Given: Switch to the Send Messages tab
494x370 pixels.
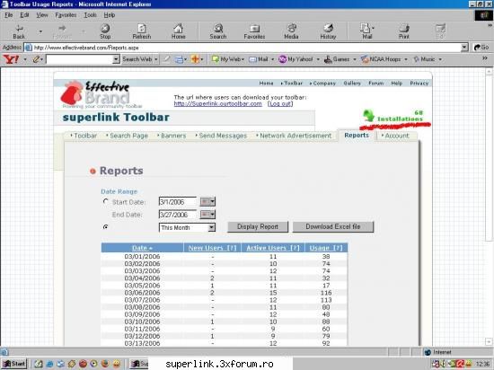Looking at the screenshot, I should tap(221, 136).
